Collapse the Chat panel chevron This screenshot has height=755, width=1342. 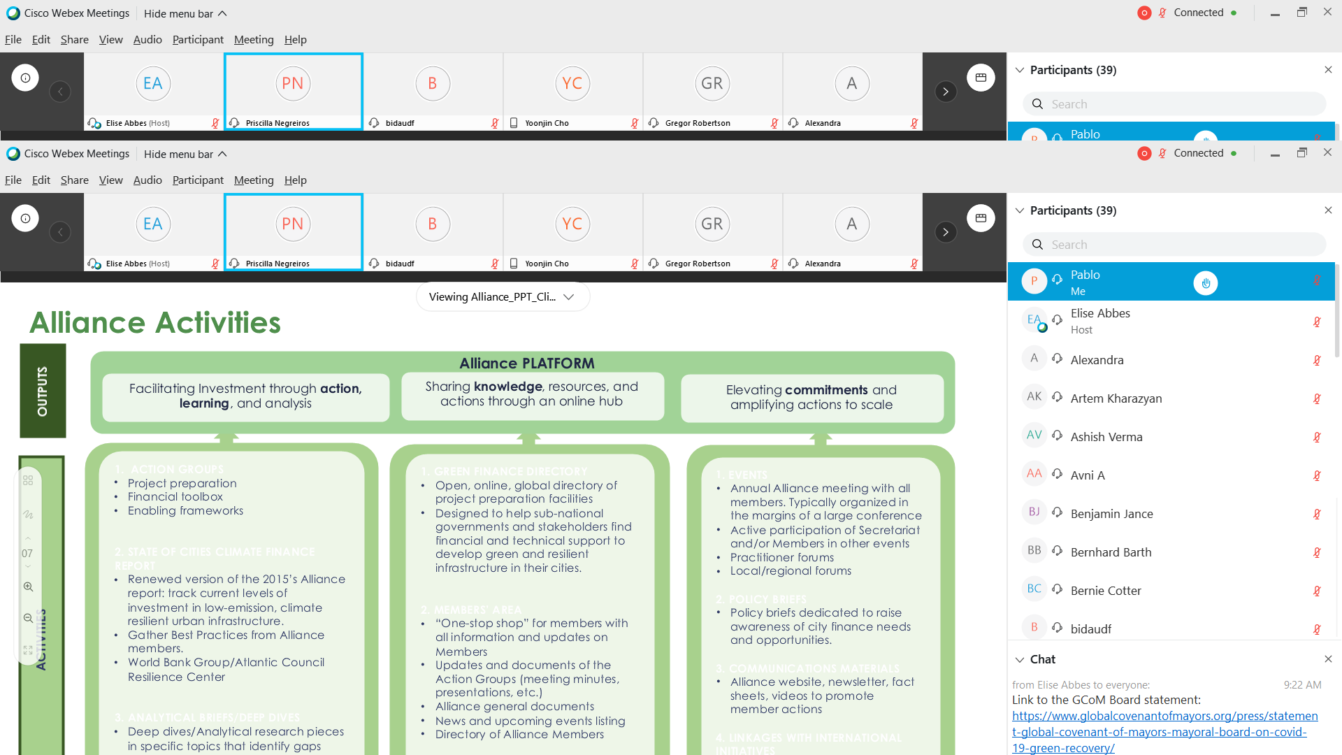(x=1020, y=659)
